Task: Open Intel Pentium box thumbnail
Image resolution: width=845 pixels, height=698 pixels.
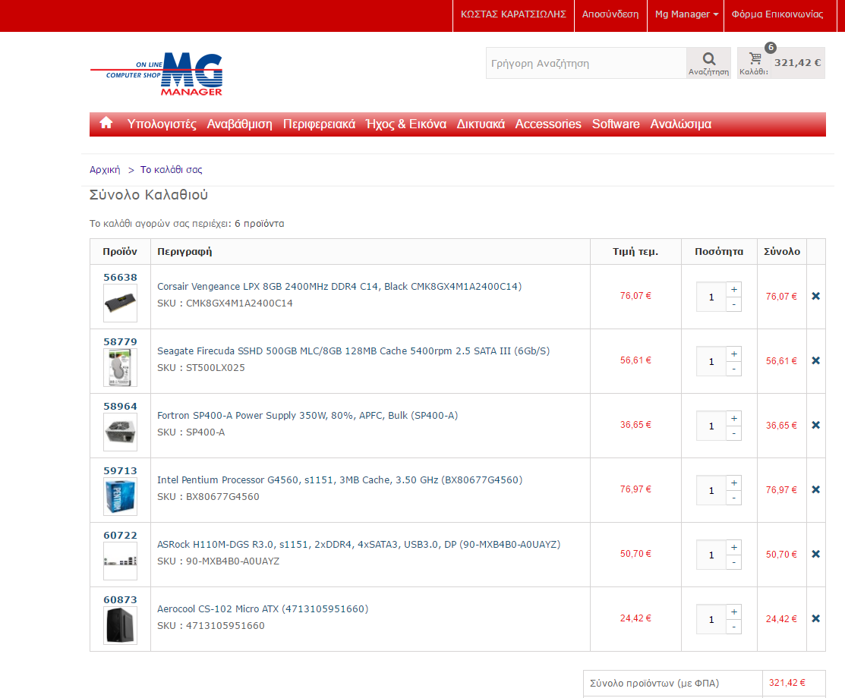Action: [120, 497]
